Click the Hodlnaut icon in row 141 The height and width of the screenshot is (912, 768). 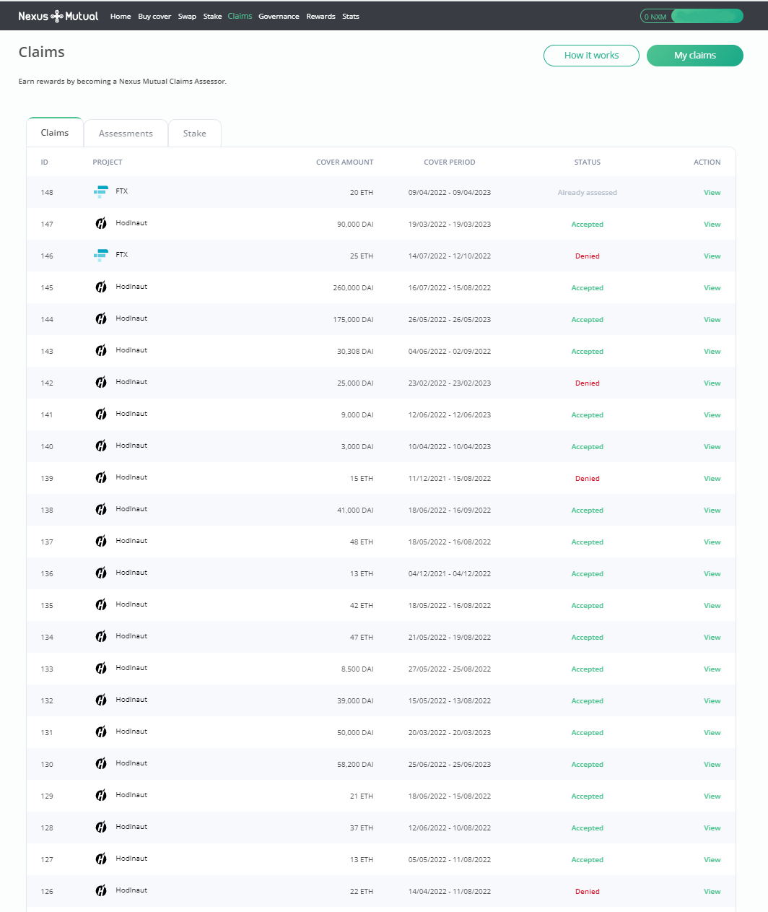coord(101,414)
